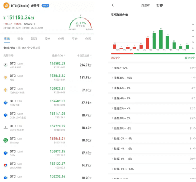Click the Huobi flame exchange icon
The image size is (196, 182).
pos(6,65)
